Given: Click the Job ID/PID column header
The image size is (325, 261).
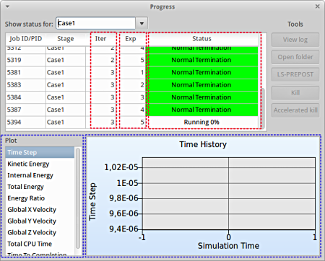Looking at the screenshot, I should click(26, 39).
